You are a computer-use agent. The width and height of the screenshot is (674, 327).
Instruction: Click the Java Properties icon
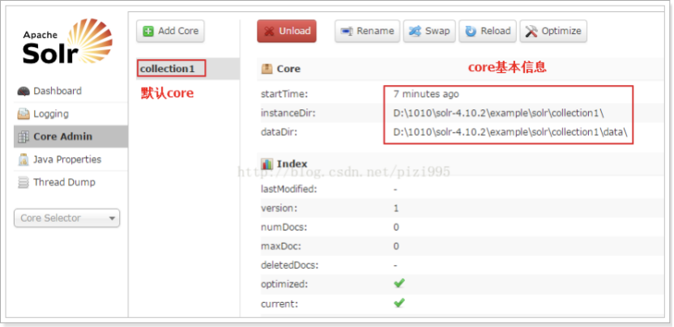[23, 159]
